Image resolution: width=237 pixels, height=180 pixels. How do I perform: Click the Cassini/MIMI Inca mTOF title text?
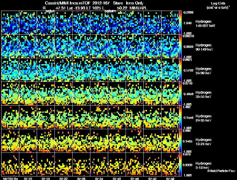pos(68,3)
